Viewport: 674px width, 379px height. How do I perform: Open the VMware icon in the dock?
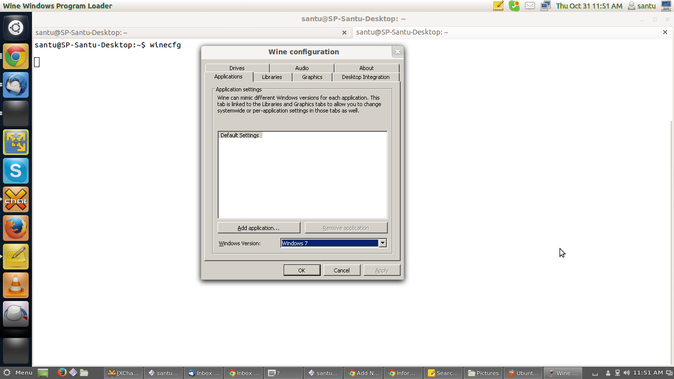(16, 142)
